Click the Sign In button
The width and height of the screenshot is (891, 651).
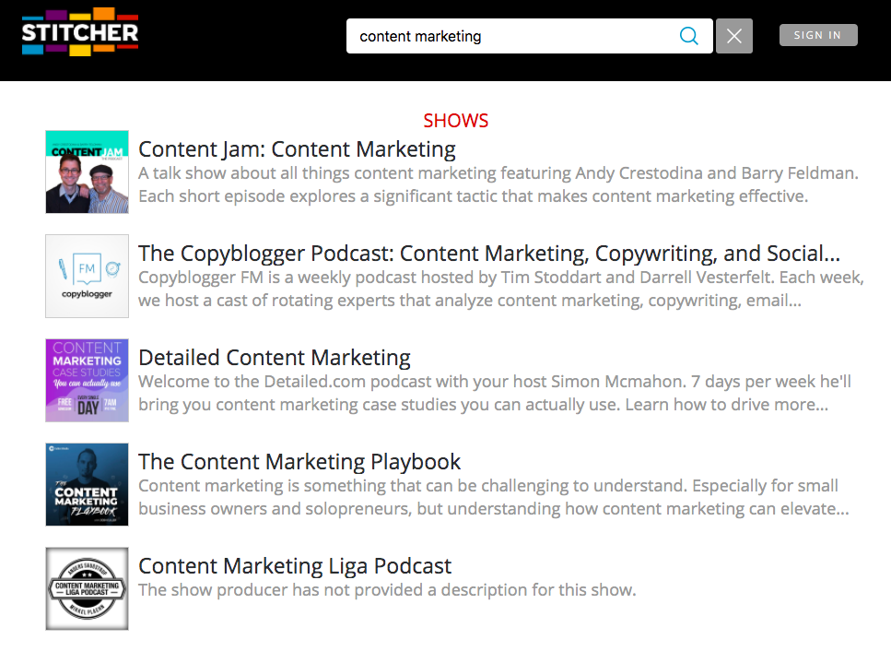(x=818, y=35)
